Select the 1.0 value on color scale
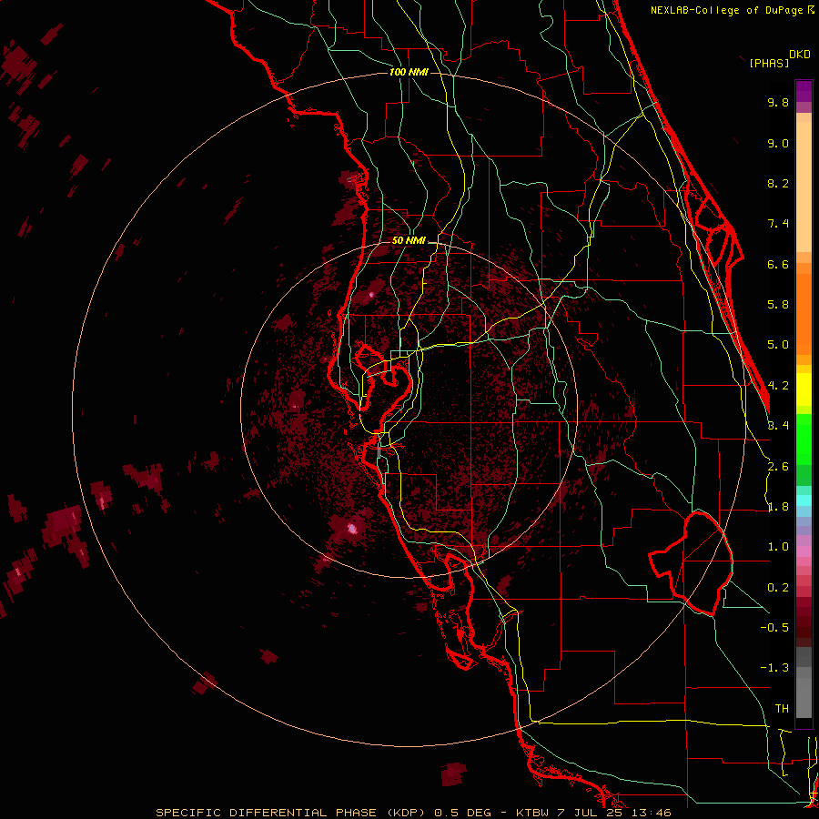 (778, 547)
